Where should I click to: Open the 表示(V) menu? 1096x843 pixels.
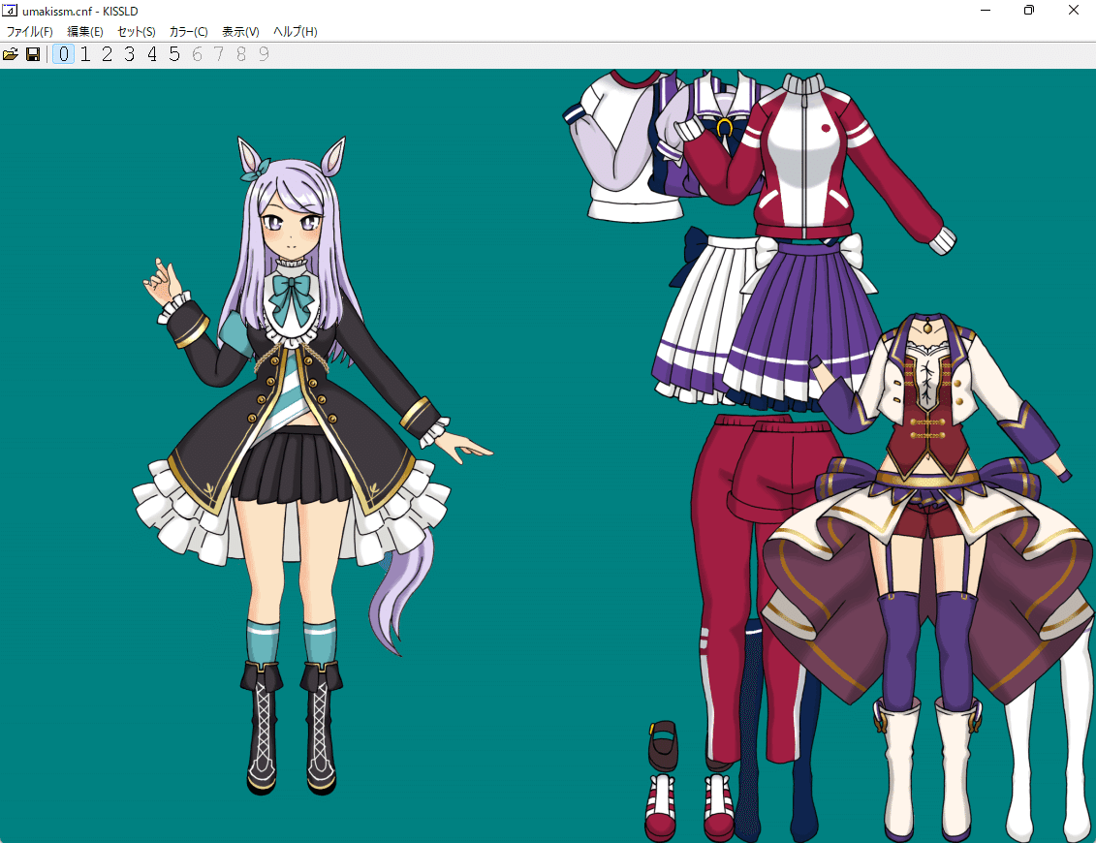click(x=240, y=31)
